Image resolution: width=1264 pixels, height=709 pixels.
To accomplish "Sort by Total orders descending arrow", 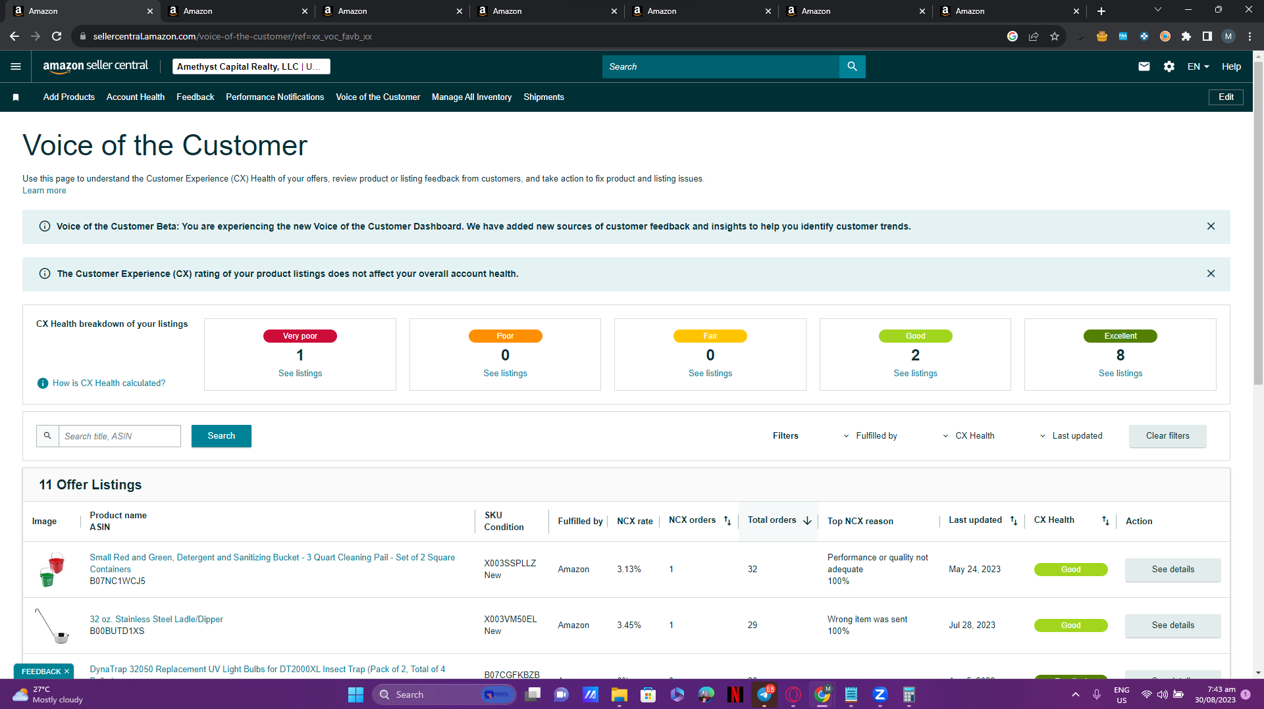I will [x=808, y=521].
